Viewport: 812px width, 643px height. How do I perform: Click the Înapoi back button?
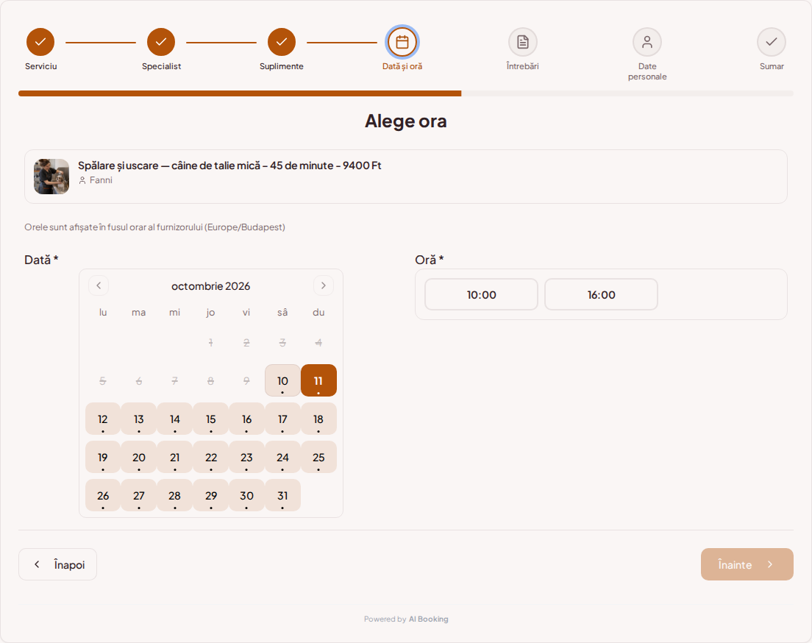(x=57, y=564)
